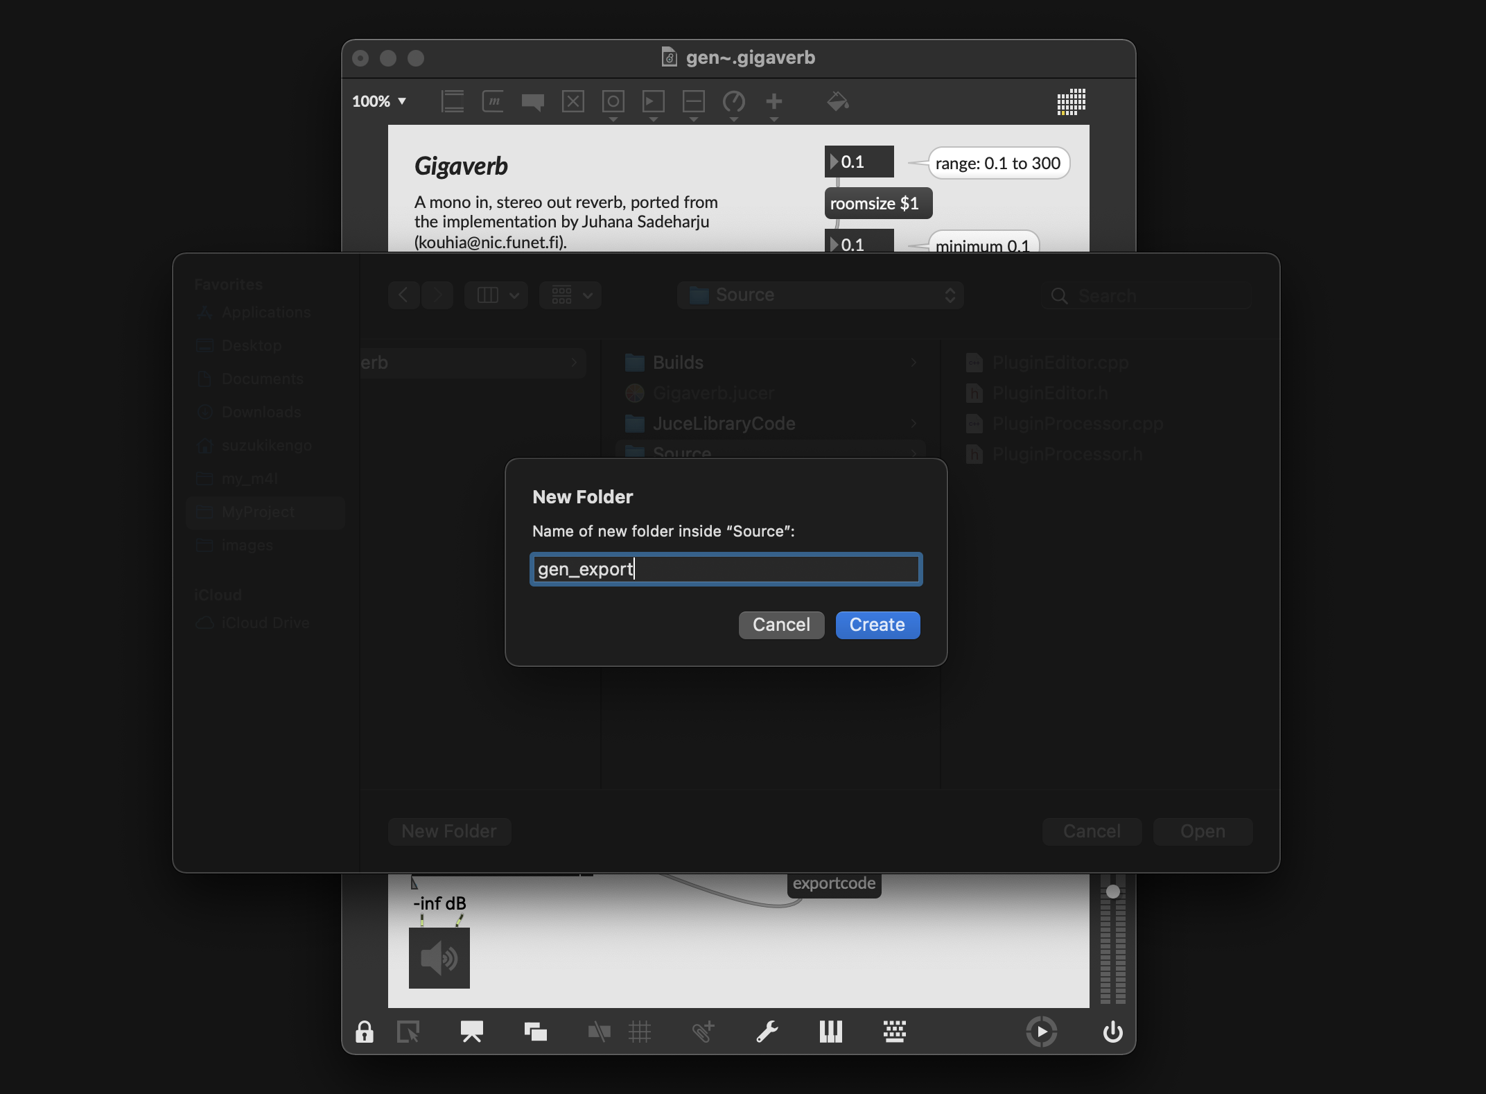Click the back navigation arrow in browser
This screenshot has width=1486, height=1094.
[403, 294]
